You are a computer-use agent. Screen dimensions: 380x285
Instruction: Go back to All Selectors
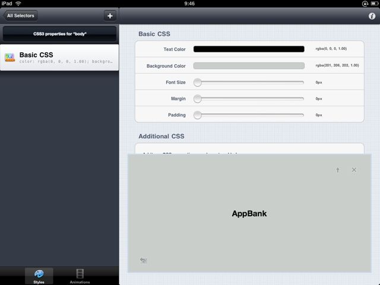[20, 16]
